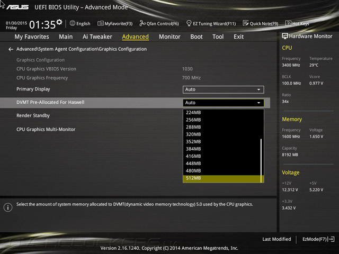This screenshot has width=339, height=254.
Task: Select 224MB from the DVMT list
Action: click(222, 113)
